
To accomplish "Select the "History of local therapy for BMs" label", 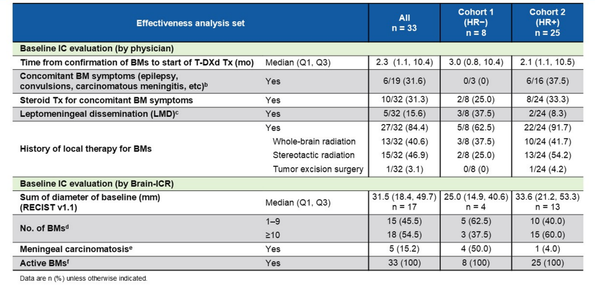I will (86, 148).
